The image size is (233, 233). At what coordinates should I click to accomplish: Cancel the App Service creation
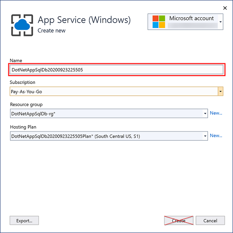[210, 220]
